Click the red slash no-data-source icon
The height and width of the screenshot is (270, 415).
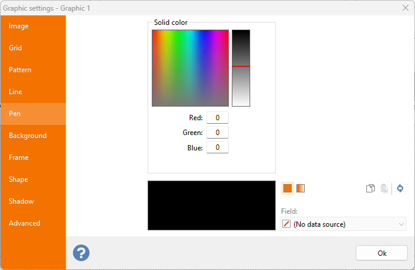pos(287,224)
